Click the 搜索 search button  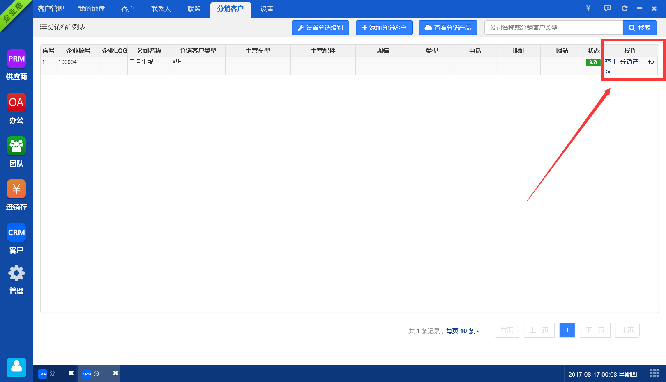pyautogui.click(x=640, y=27)
